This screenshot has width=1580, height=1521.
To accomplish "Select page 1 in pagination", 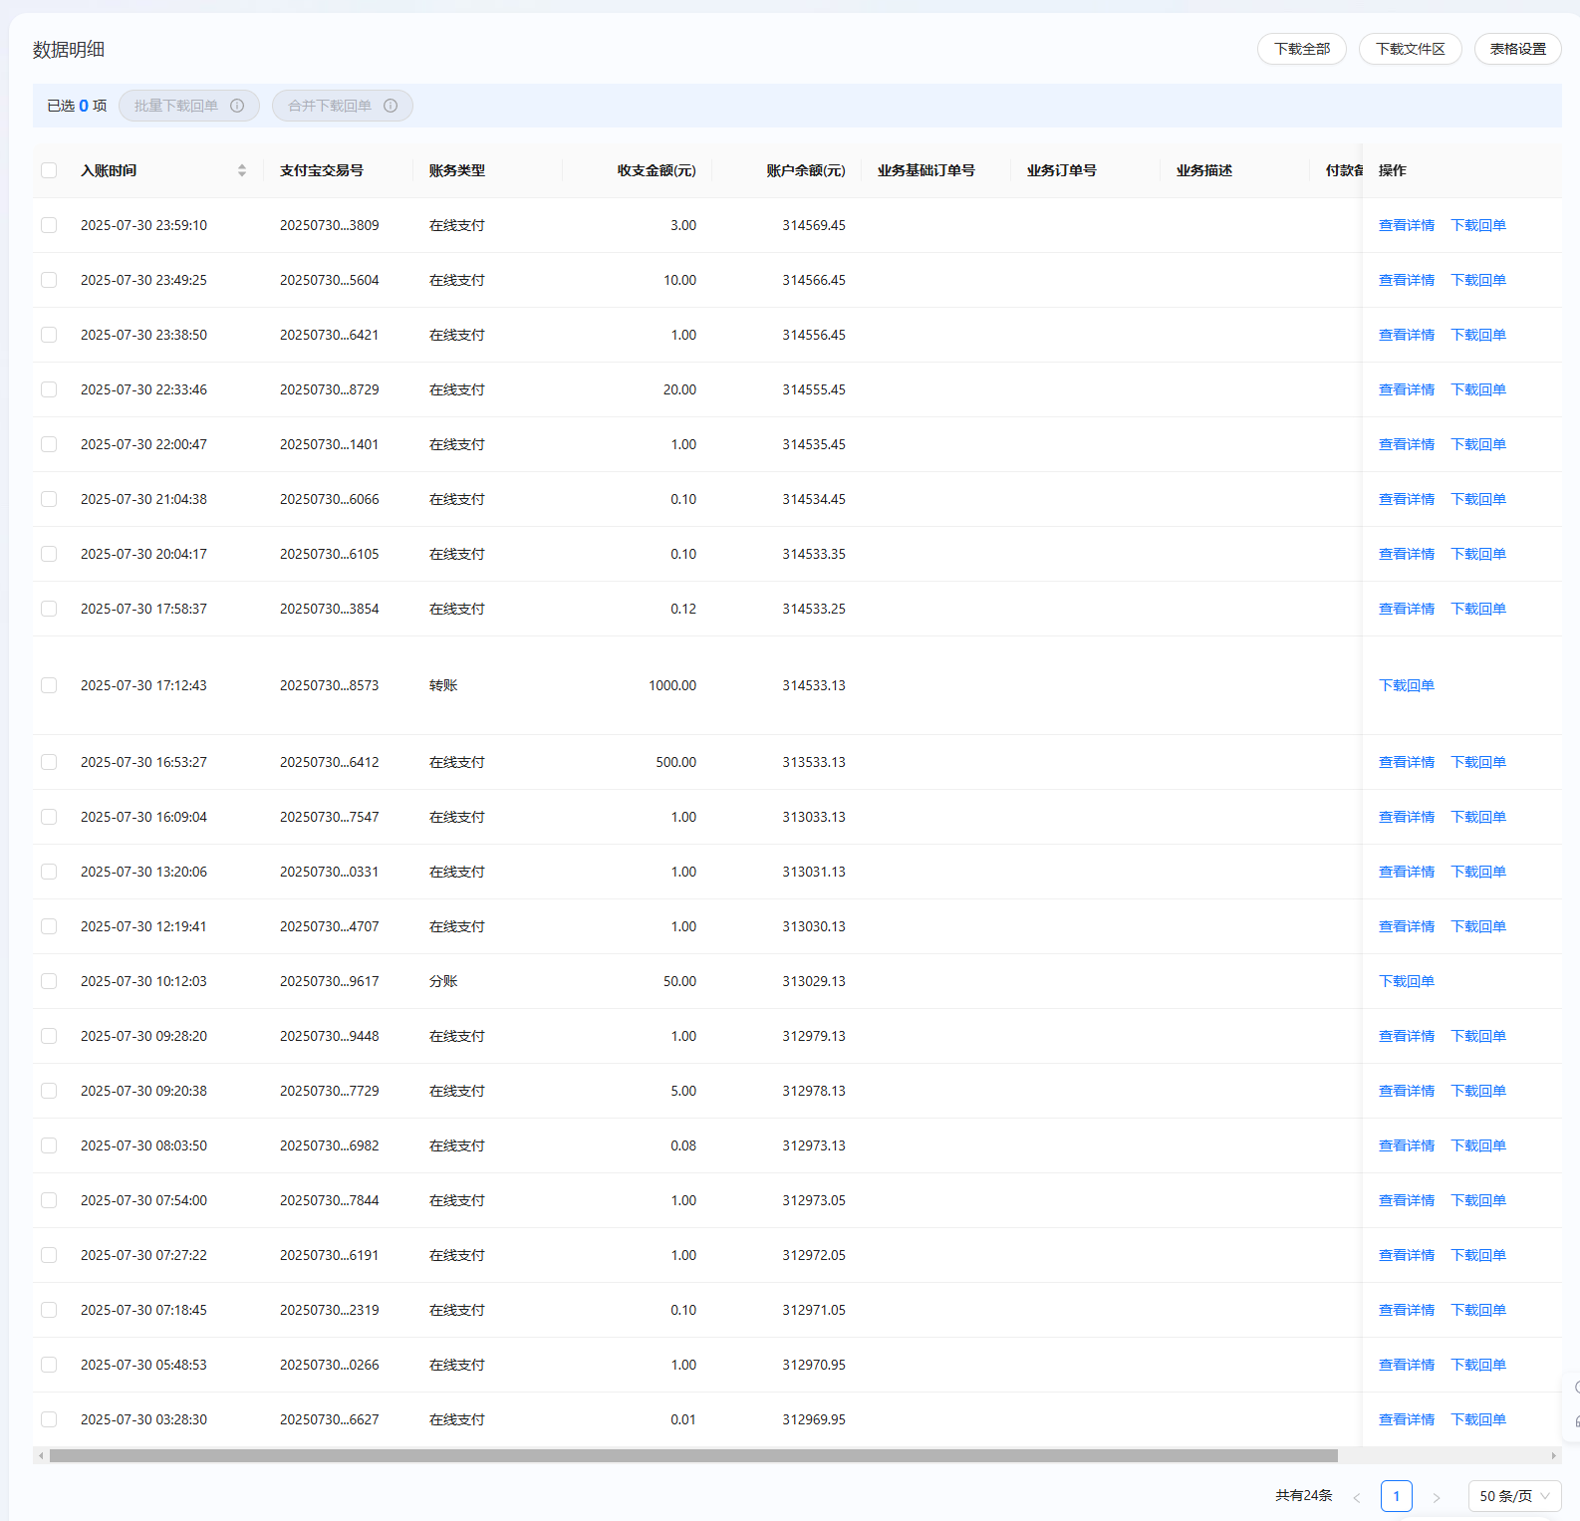I will point(1397,1496).
